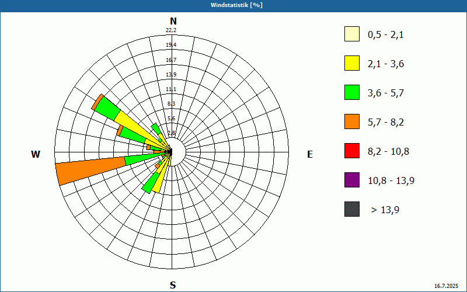
Task: Click the 13,9 radial axis label
Action: [x=171, y=75]
